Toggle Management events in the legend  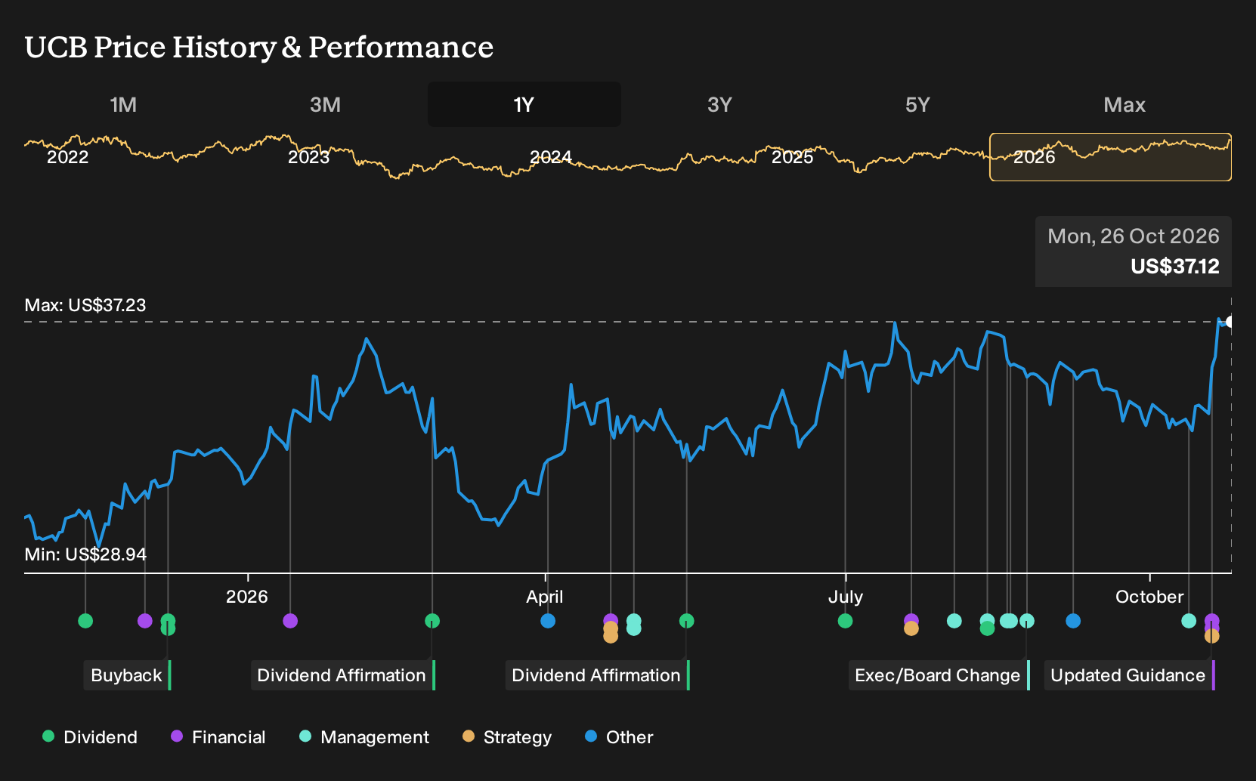click(364, 737)
